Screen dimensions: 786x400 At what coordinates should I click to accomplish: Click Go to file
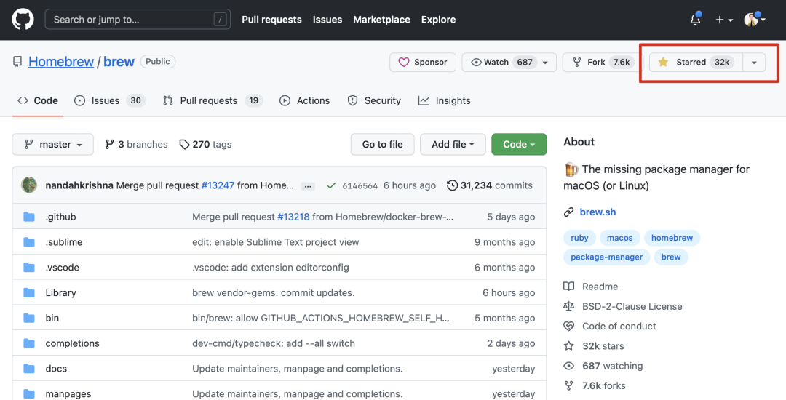tap(383, 144)
